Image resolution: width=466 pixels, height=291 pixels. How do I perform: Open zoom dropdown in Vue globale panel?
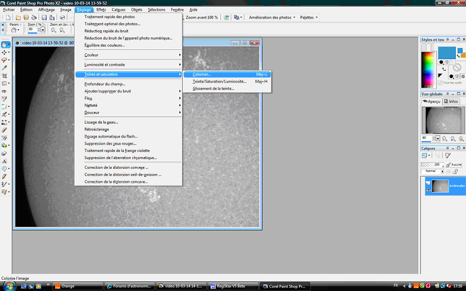(x=438, y=139)
